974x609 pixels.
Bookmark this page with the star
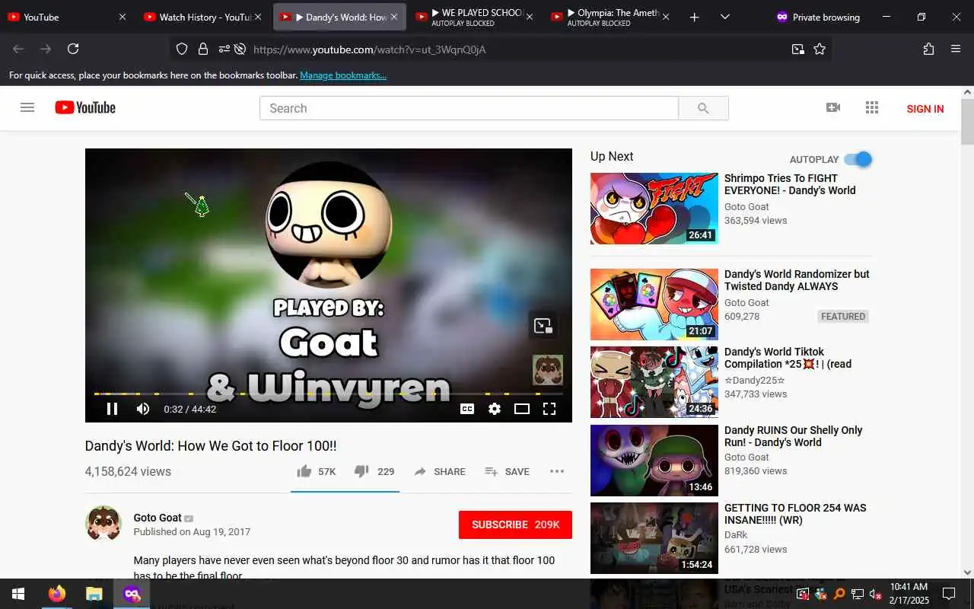click(820, 49)
